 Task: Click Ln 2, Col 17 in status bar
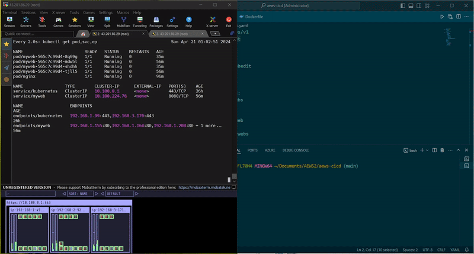point(377,250)
